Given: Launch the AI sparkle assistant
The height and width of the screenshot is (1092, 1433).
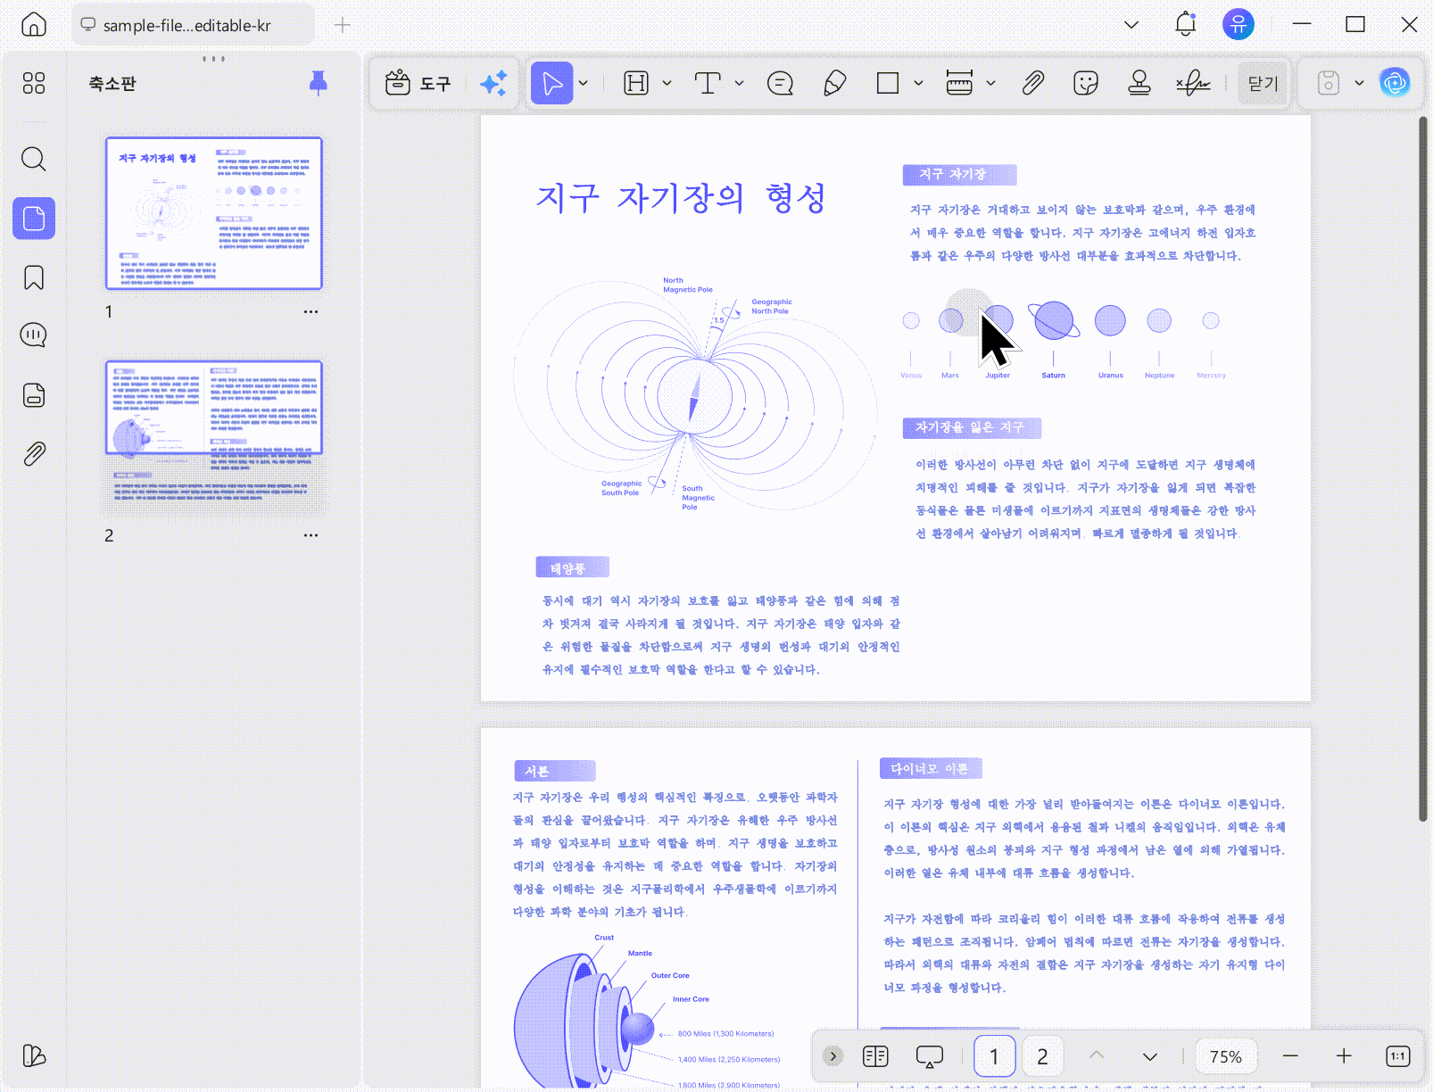Looking at the screenshot, I should tap(493, 83).
